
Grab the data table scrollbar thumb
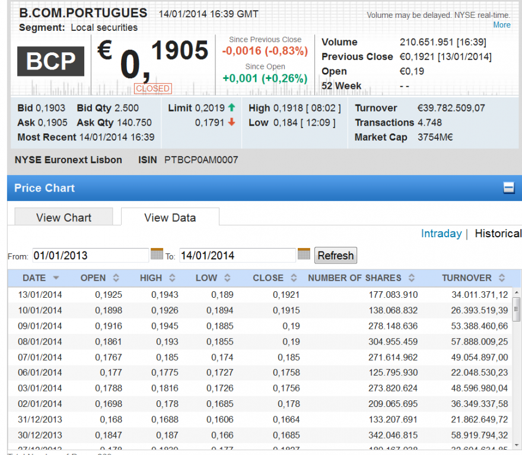(x=516, y=309)
